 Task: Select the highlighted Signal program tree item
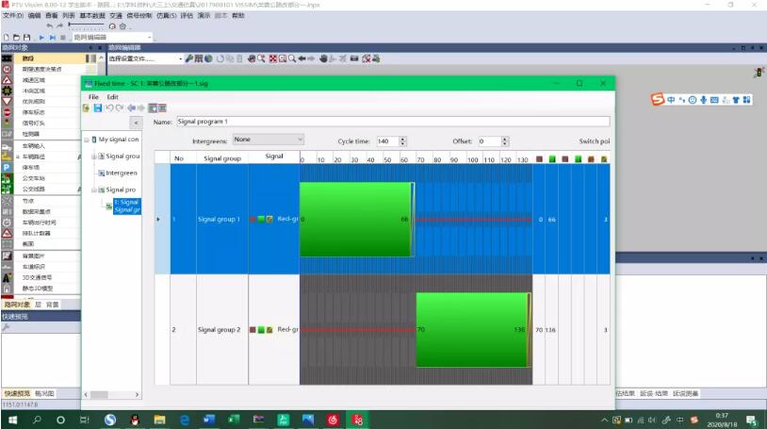click(126, 206)
